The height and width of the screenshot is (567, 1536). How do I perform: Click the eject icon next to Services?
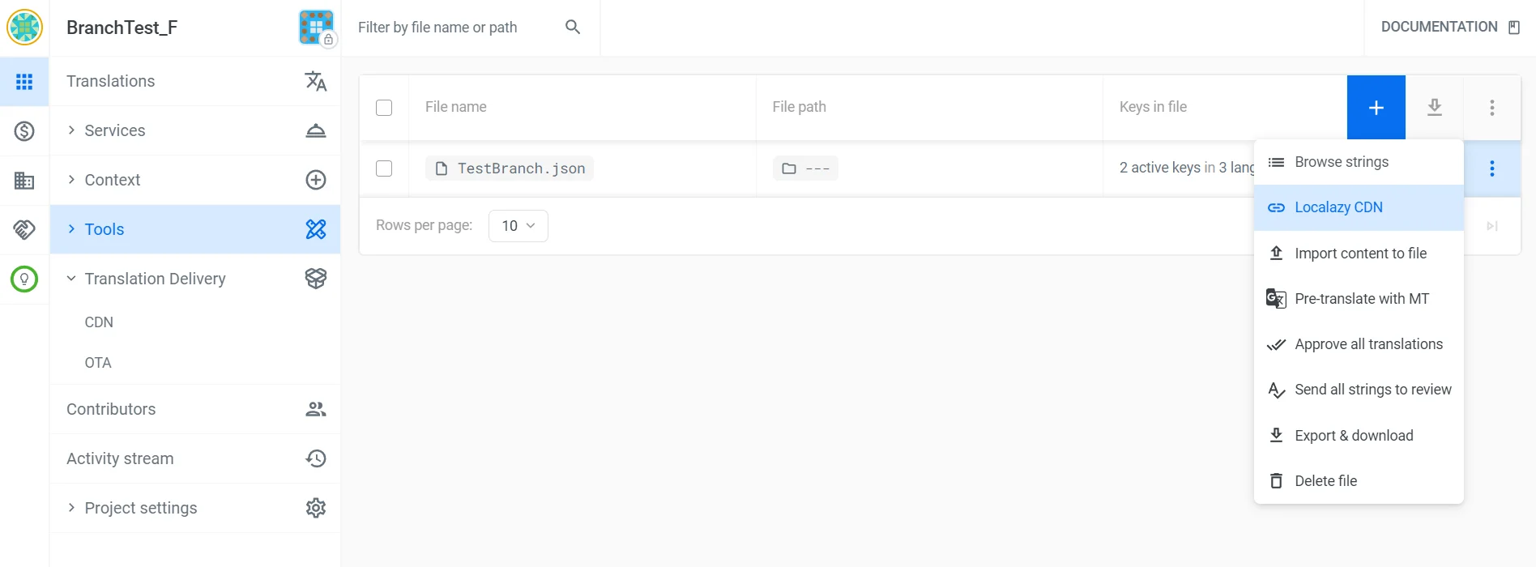point(315,130)
